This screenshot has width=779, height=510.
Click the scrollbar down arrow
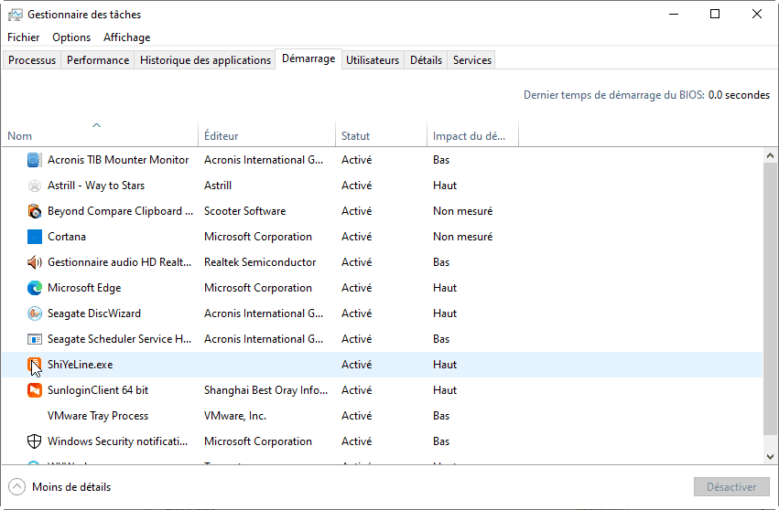tap(771, 455)
